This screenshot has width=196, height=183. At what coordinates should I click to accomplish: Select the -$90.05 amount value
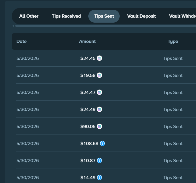(x=87, y=127)
